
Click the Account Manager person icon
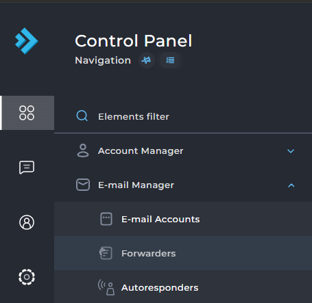click(x=83, y=150)
